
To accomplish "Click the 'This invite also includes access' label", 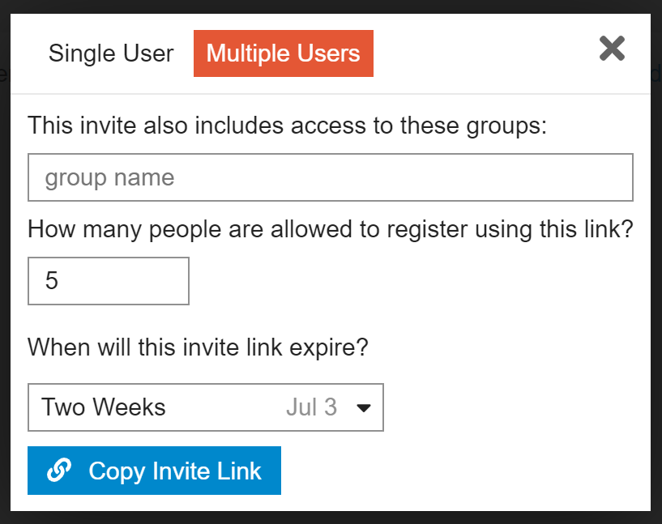I will pyautogui.click(x=287, y=126).
